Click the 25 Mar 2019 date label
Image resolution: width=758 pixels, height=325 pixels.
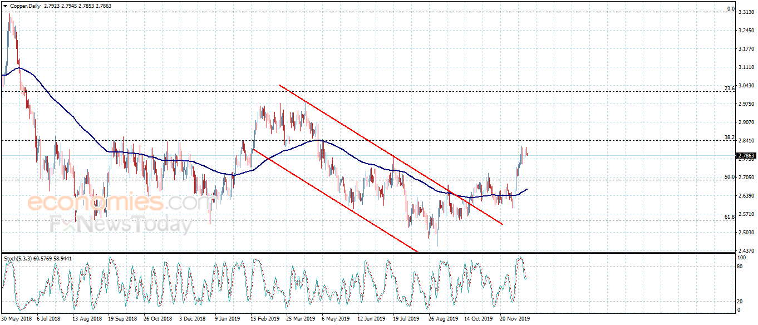(x=301, y=319)
